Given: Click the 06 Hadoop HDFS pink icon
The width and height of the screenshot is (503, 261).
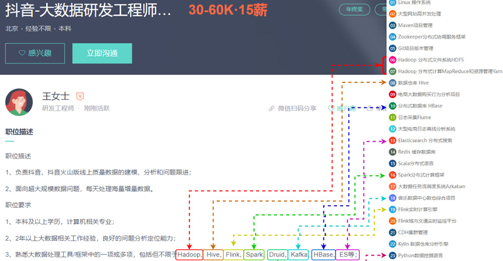Looking at the screenshot, I should coord(393,60).
